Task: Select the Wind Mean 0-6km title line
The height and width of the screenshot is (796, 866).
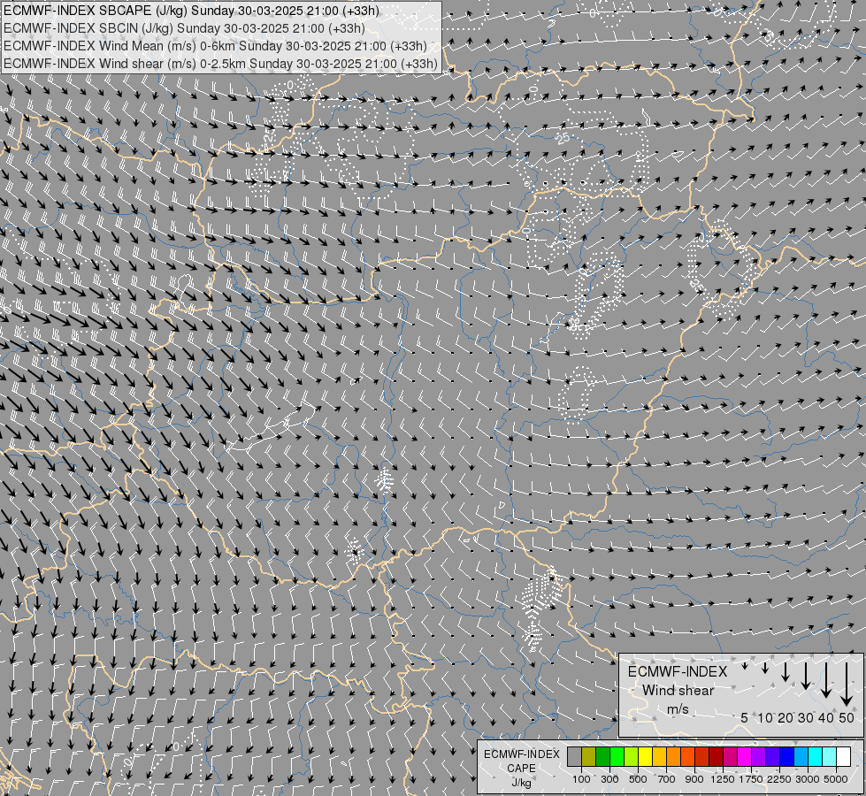Action: tap(215, 46)
